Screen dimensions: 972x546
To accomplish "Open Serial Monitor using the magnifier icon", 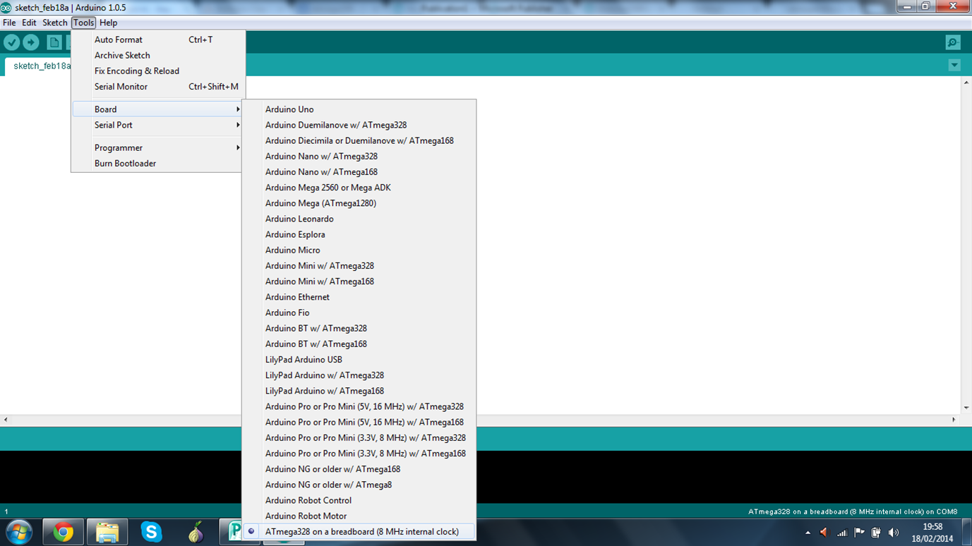I will point(953,42).
